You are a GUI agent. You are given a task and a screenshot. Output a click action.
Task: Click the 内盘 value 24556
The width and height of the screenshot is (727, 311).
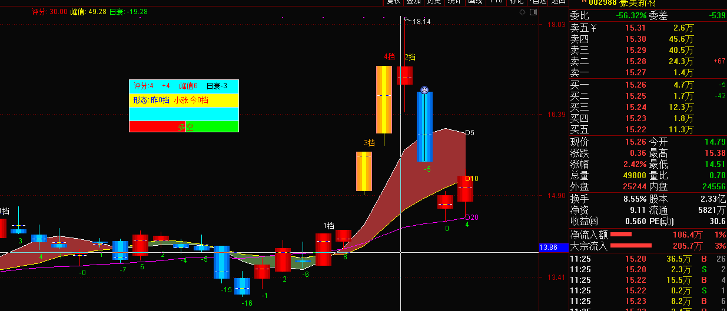(x=713, y=186)
